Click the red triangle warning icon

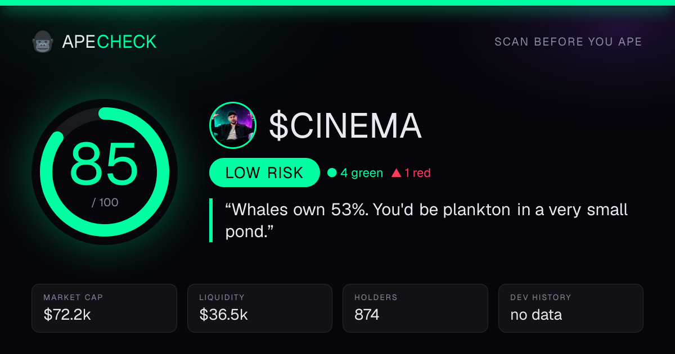[396, 173]
